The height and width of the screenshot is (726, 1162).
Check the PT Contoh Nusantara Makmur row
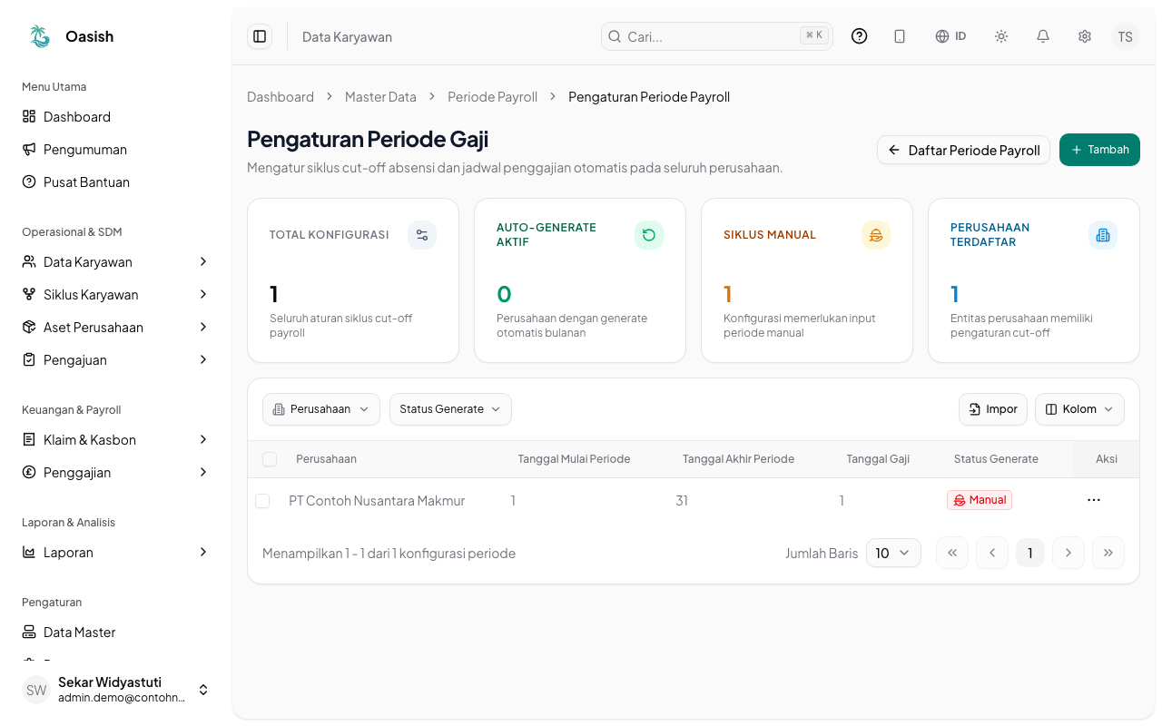(262, 501)
